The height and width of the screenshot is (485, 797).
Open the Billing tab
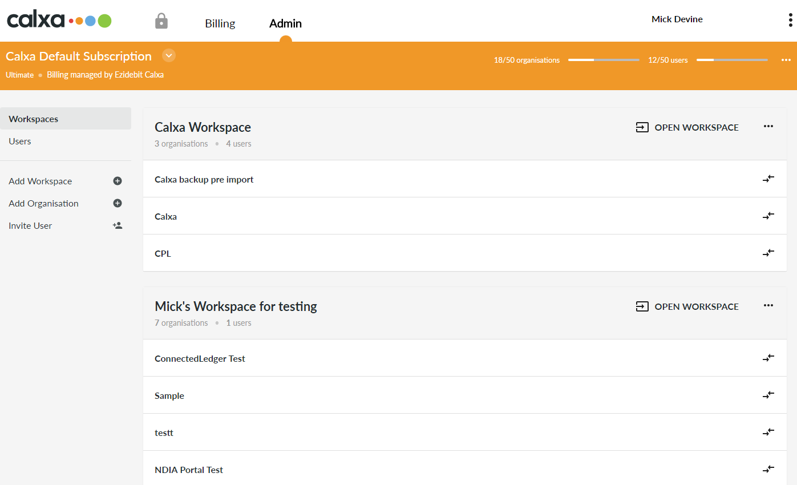220,23
